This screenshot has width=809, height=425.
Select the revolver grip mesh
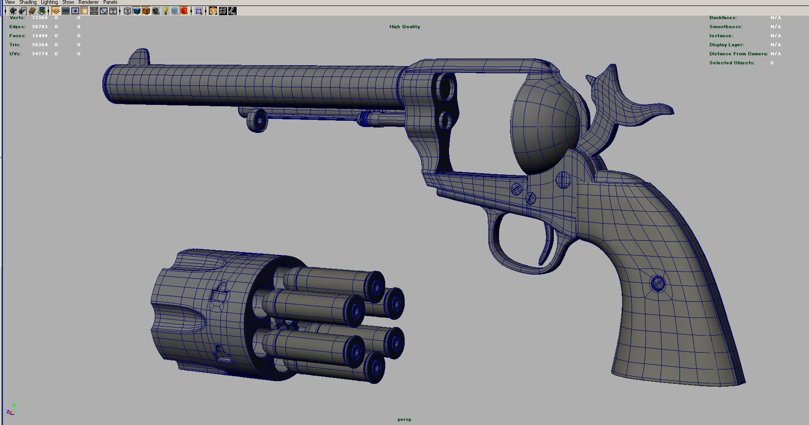tap(657, 274)
